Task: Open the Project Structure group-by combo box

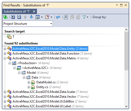Action: point(28,24)
